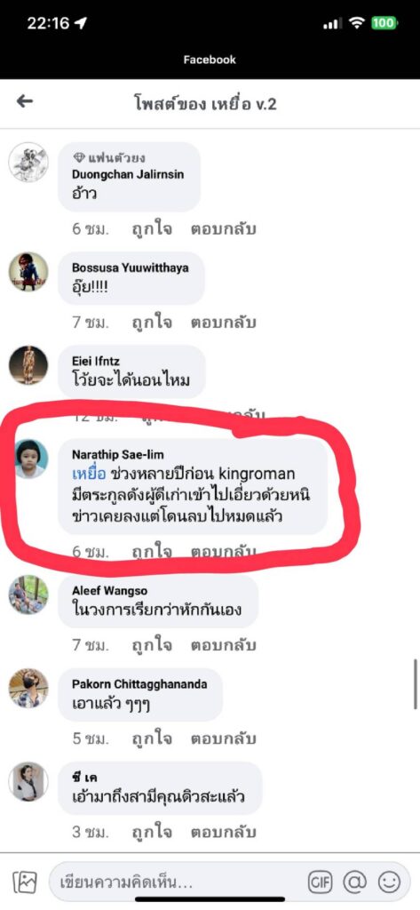This screenshot has width=420, height=910.
Task: Like the comment by ซี เค
Action: click(x=152, y=832)
